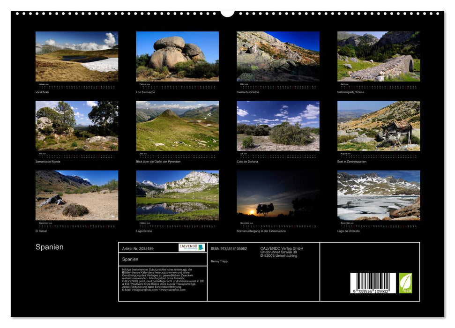Click the CALVENDO publisher logo
Viewport: 455px width, 328px height.
(191, 248)
